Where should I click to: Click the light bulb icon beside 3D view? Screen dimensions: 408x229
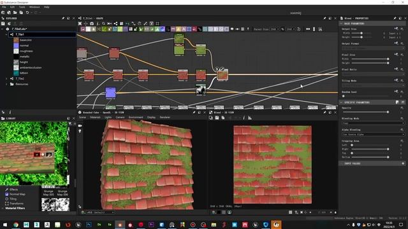tap(80, 131)
